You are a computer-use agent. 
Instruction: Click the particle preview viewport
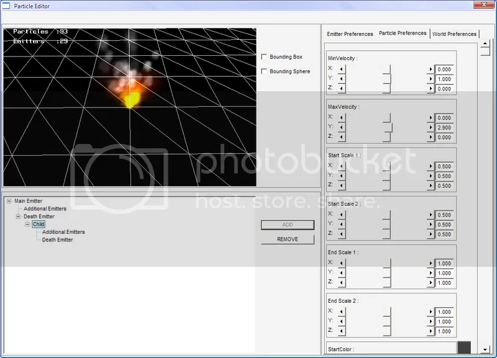[x=130, y=107]
